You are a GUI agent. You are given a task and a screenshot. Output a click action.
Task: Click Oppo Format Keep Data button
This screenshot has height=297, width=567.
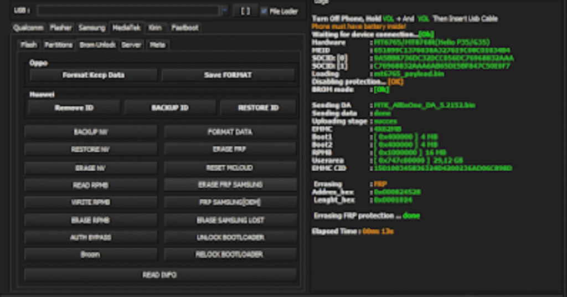93,75
